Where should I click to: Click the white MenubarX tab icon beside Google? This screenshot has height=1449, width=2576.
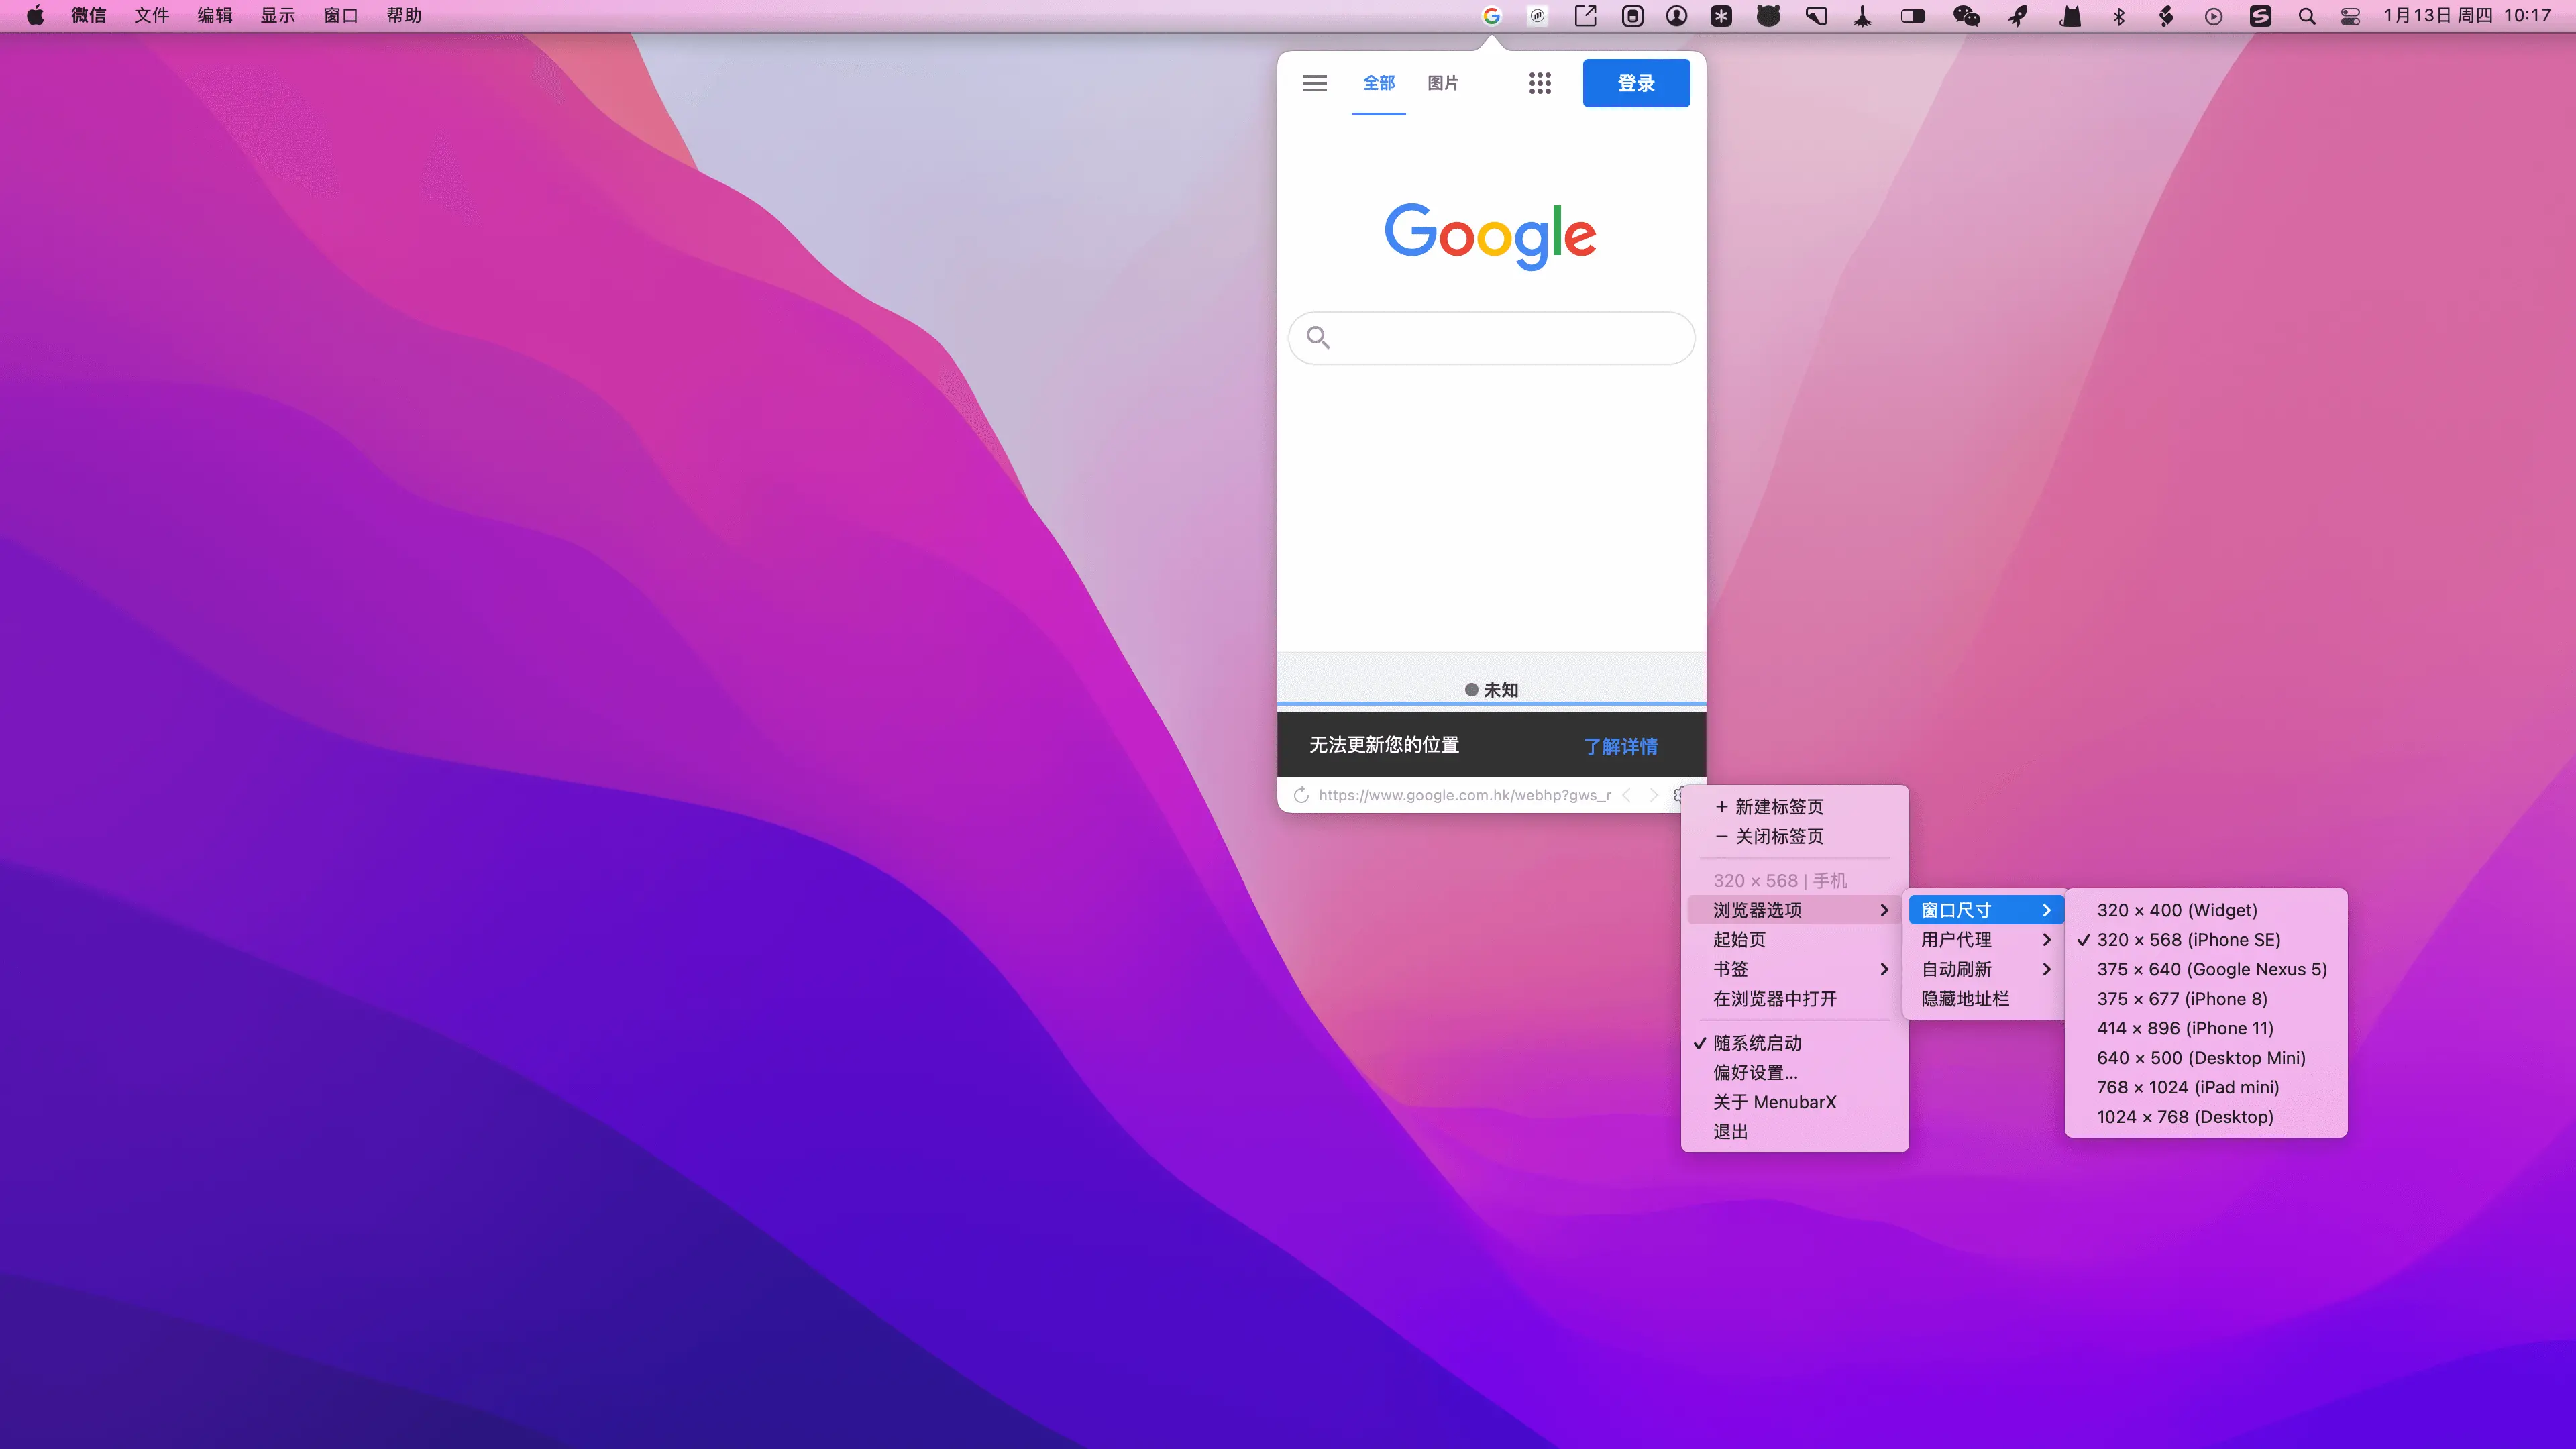[x=1538, y=16]
